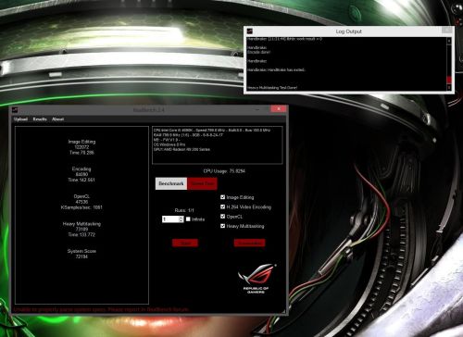Click the GPU AMD Radeon system info line
The height and width of the screenshot is (337, 463).
[181, 149]
